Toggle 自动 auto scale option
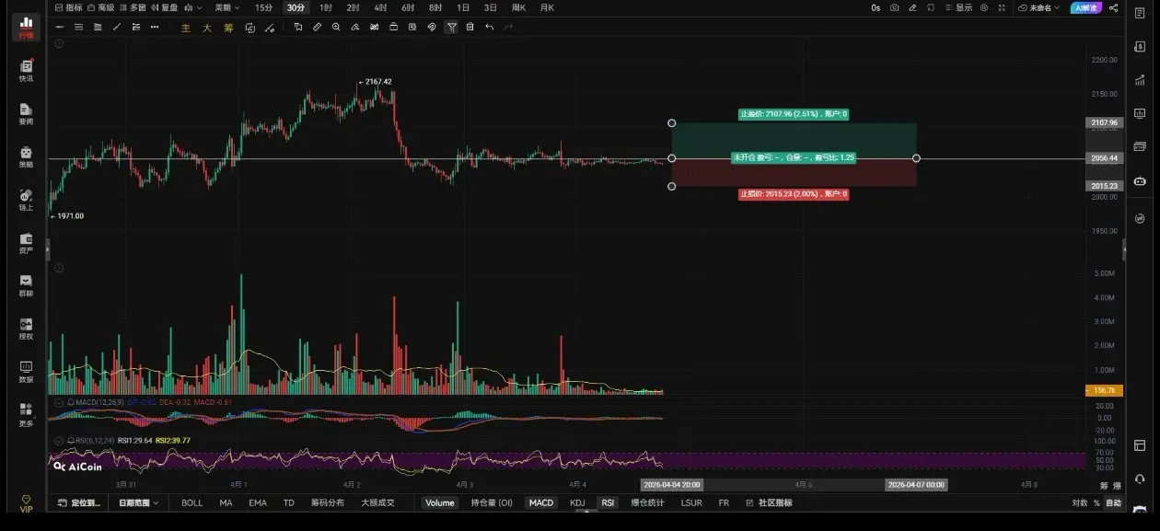 click(1113, 502)
